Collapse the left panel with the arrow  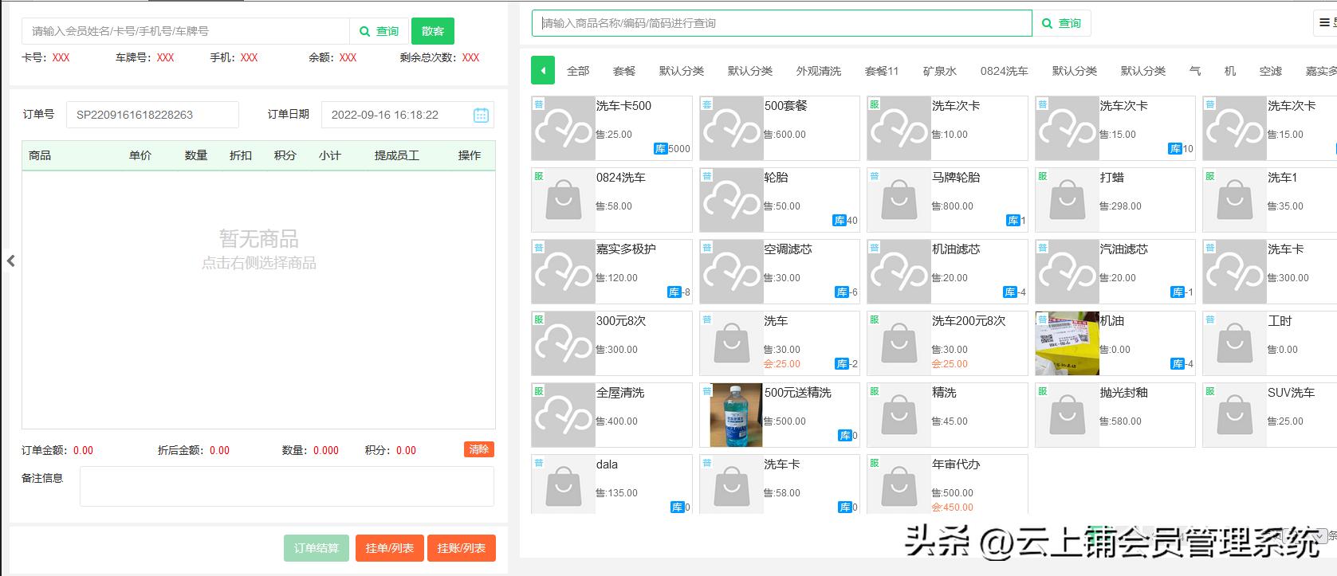click(x=11, y=261)
